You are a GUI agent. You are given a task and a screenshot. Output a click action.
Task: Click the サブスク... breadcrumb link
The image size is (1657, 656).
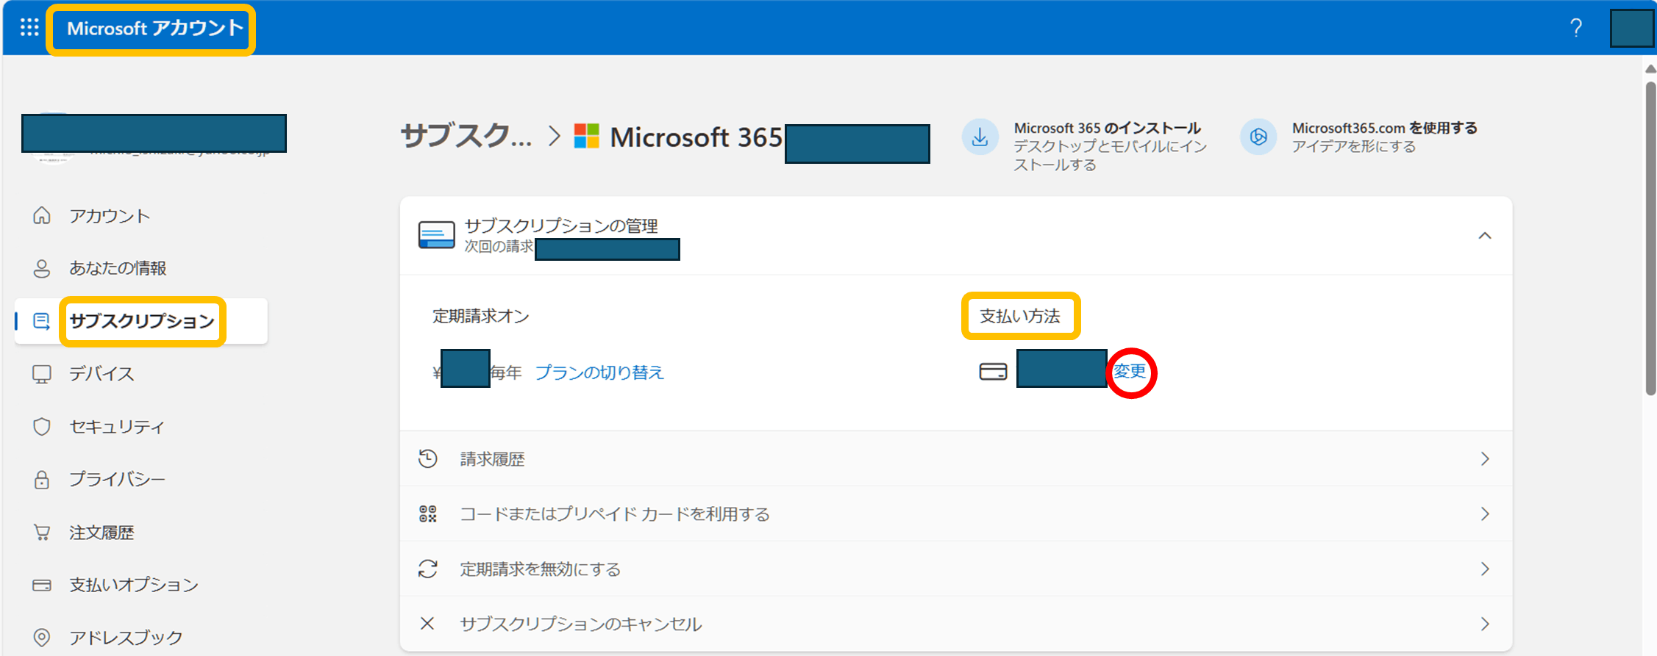[x=466, y=137]
